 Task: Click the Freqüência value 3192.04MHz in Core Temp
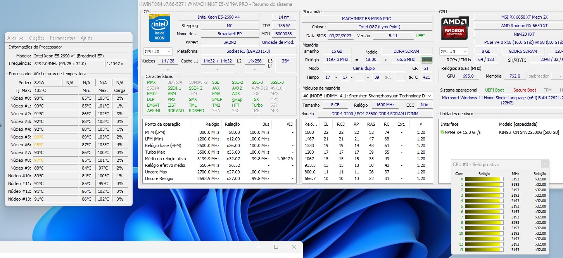pyautogui.click(x=69, y=64)
